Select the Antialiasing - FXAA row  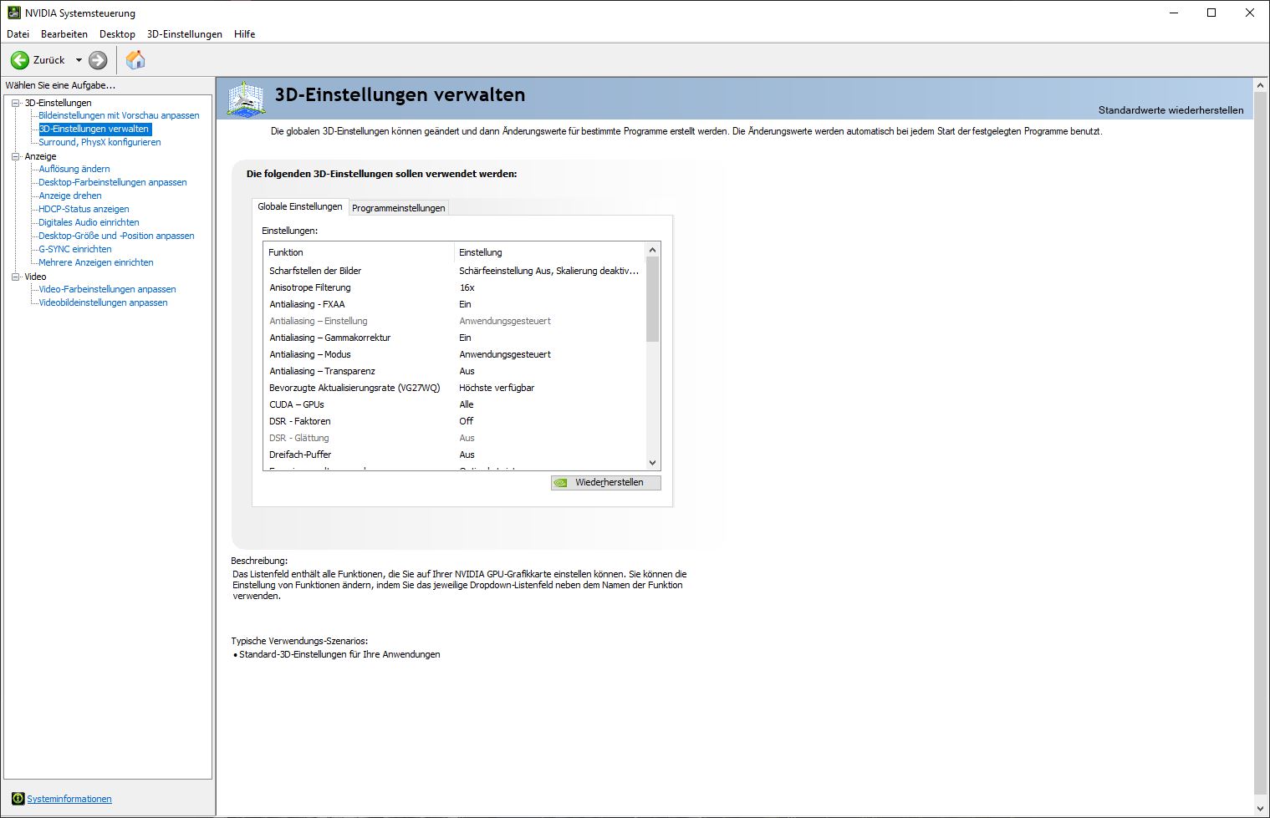point(455,304)
